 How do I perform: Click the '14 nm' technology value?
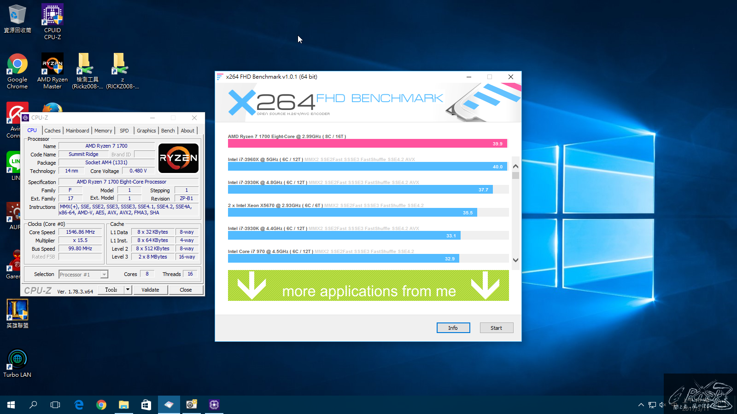click(71, 171)
